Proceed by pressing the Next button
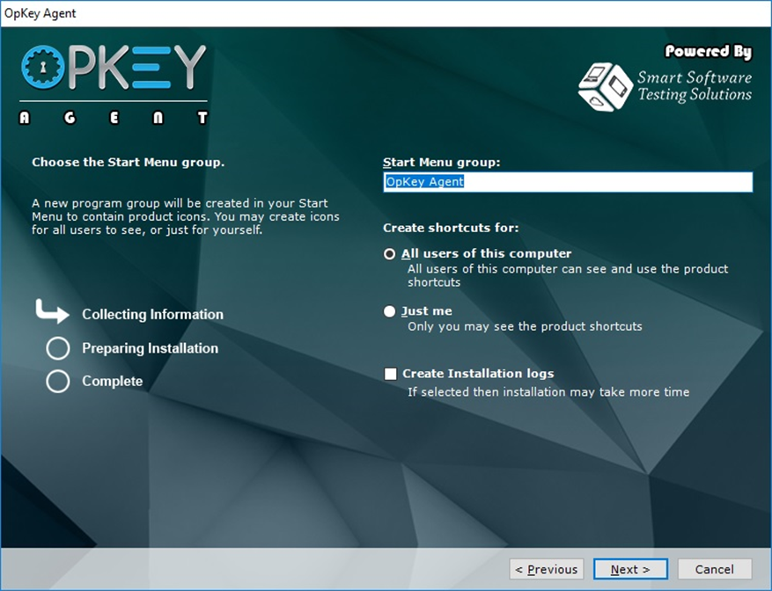Image resolution: width=772 pixels, height=591 pixels. pyautogui.click(x=630, y=569)
